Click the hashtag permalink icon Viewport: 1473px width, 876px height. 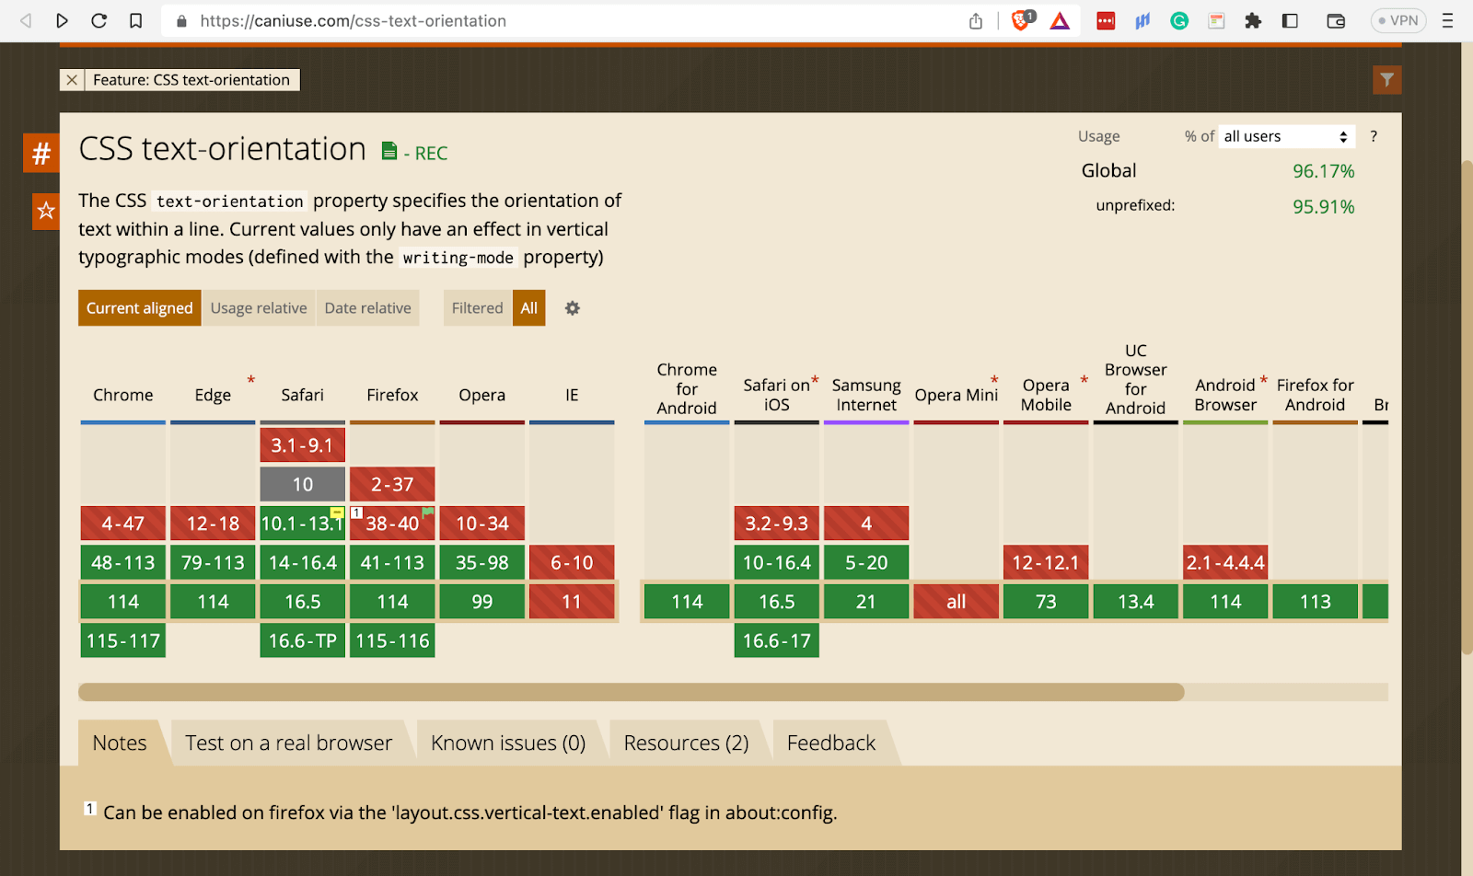point(41,153)
